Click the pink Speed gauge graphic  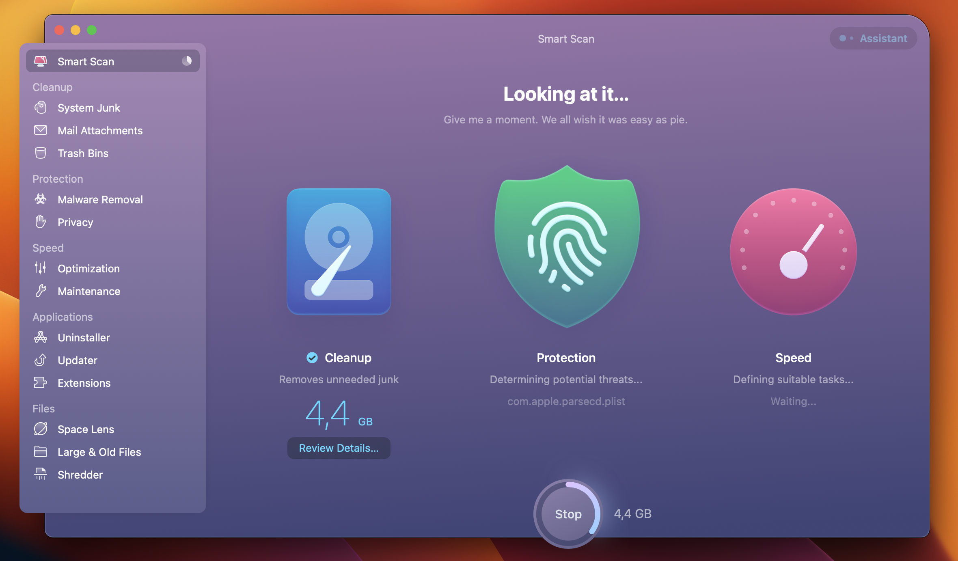(x=793, y=252)
